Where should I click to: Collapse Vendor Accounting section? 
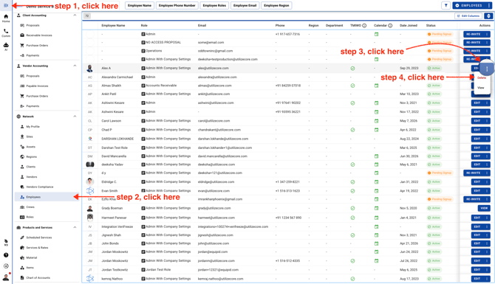(75, 66)
